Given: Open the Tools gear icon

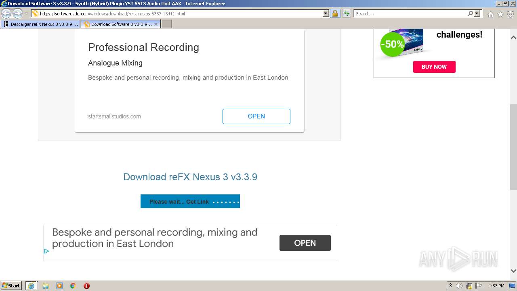Looking at the screenshot, I should (x=511, y=14).
